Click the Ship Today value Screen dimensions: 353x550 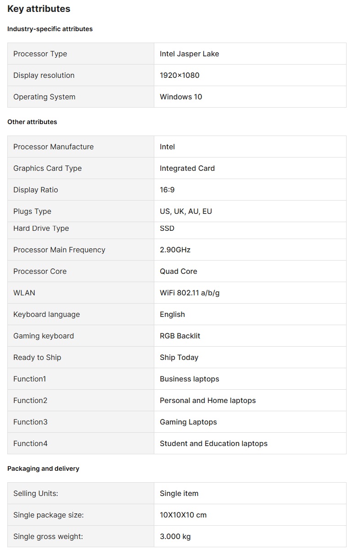pos(179,357)
